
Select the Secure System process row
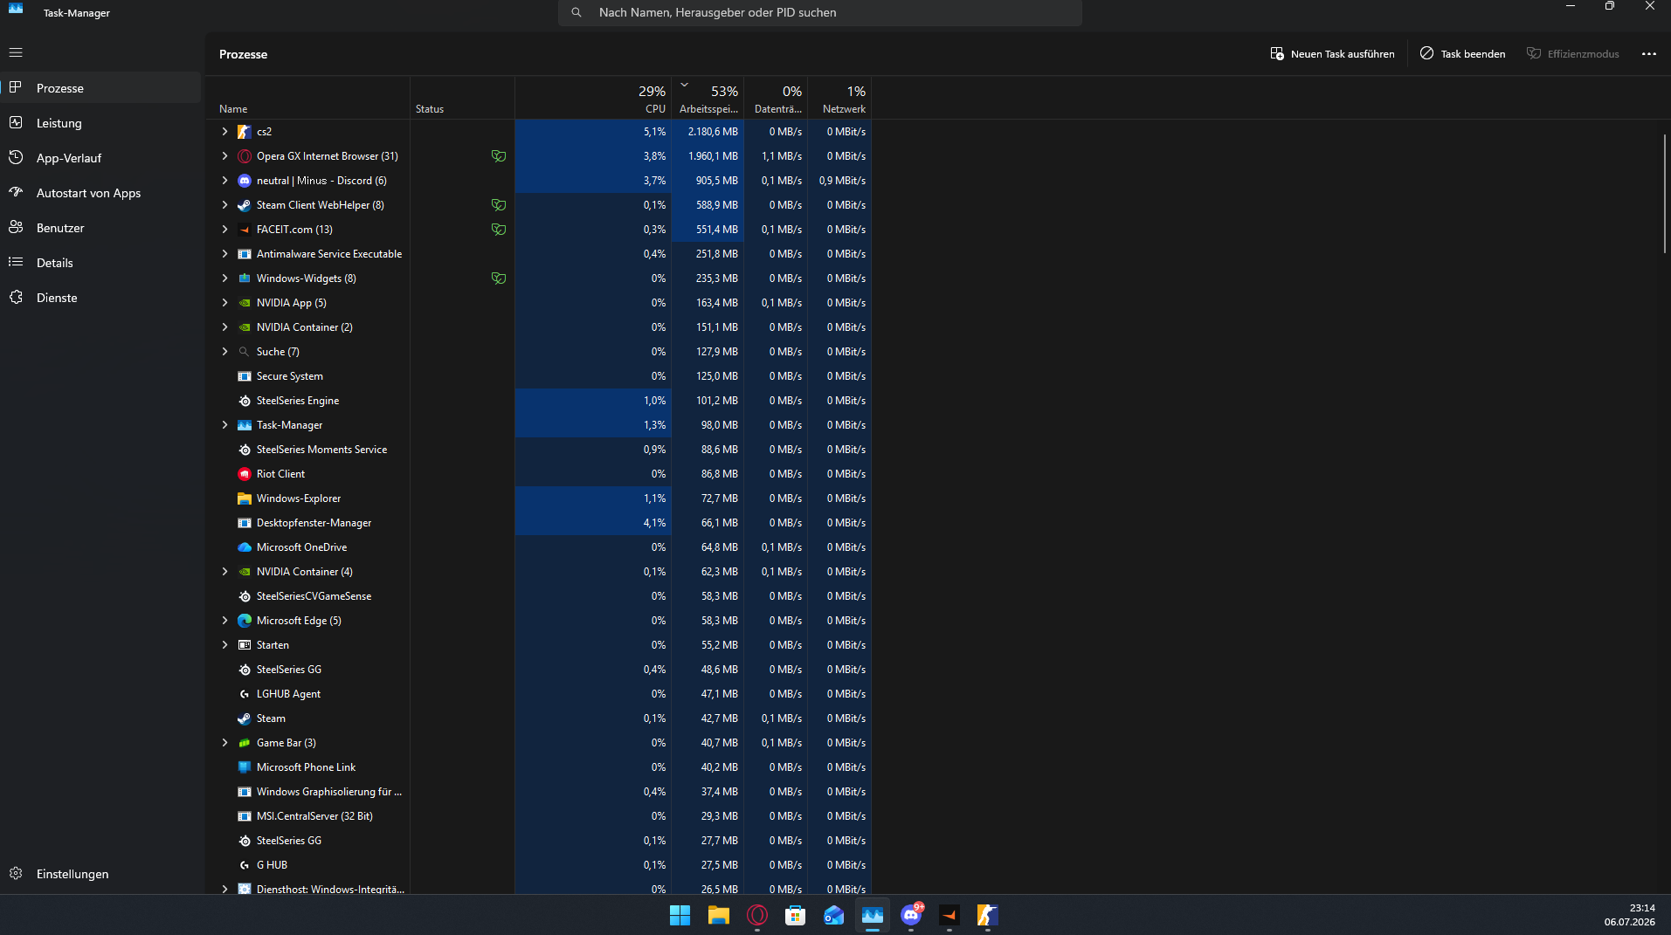click(x=539, y=376)
